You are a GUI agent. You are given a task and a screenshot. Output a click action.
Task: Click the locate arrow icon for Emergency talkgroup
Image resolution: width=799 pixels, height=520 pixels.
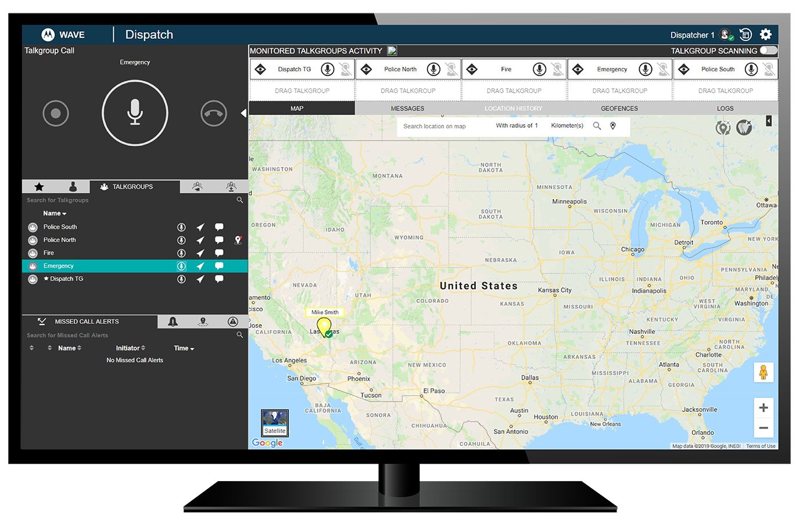(x=200, y=266)
